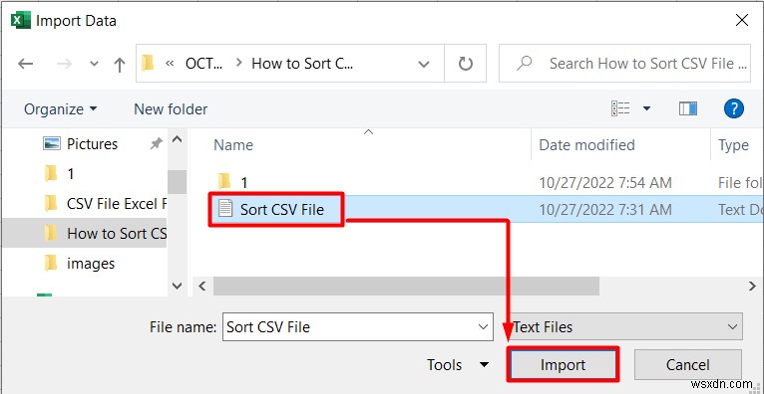This screenshot has height=394, width=764.
Task: Sort by the Type column header
Action: 733,145
